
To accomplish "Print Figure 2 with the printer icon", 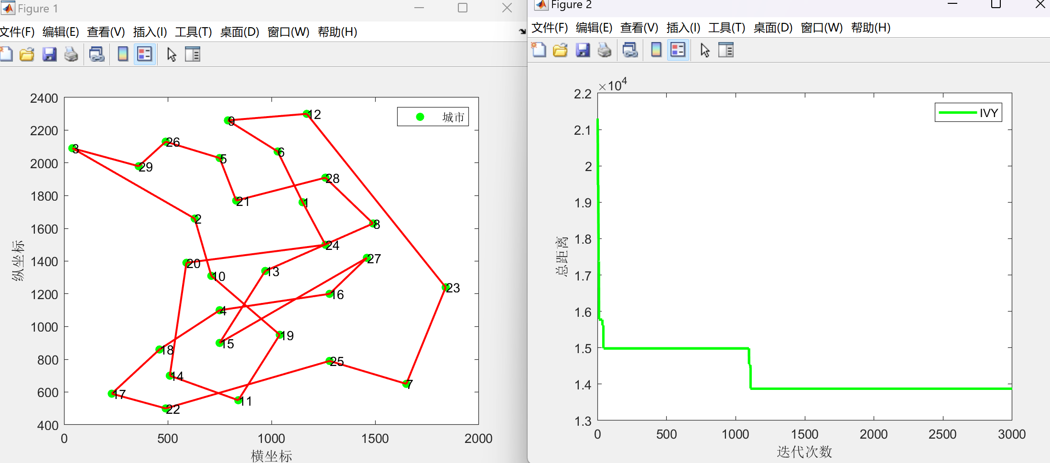I will click(605, 50).
